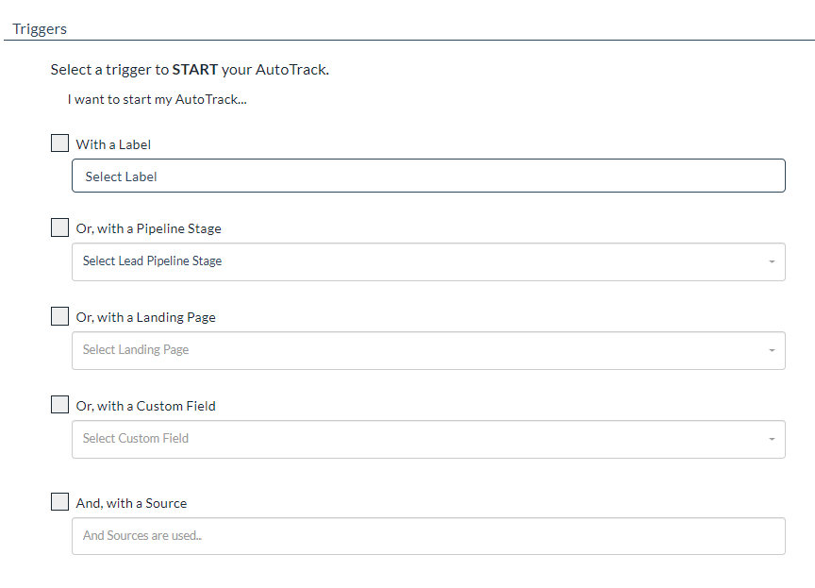This screenshot has width=815, height=588.
Task: Check the 'Or, with a Landing Page' box
Action: 59,316
